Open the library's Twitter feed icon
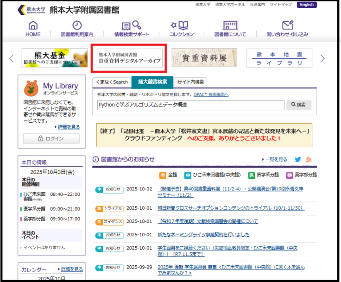Viewport: 341px width, 282px height. (x=298, y=159)
